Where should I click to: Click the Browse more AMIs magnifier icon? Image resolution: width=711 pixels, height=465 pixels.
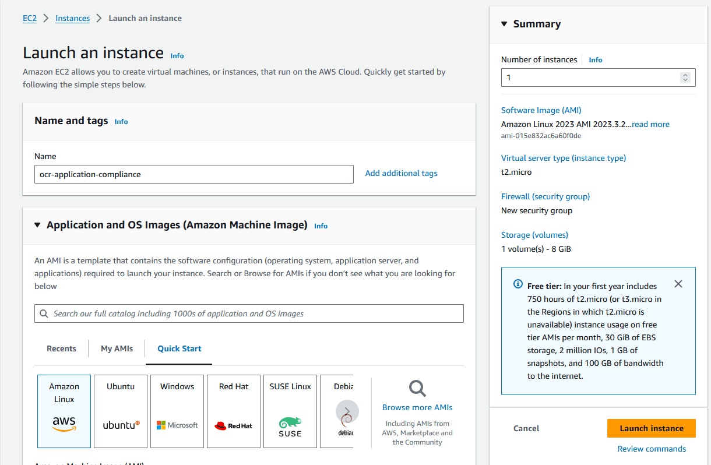tap(417, 389)
